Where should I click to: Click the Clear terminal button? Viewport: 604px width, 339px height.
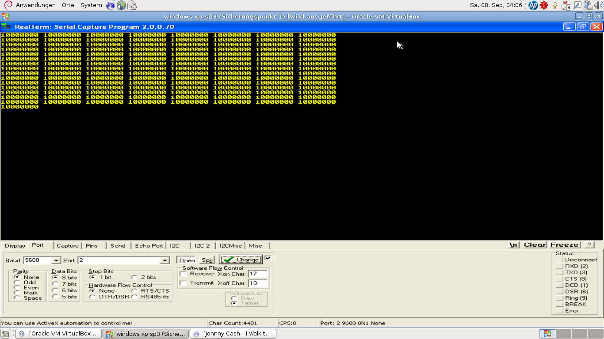tap(535, 245)
